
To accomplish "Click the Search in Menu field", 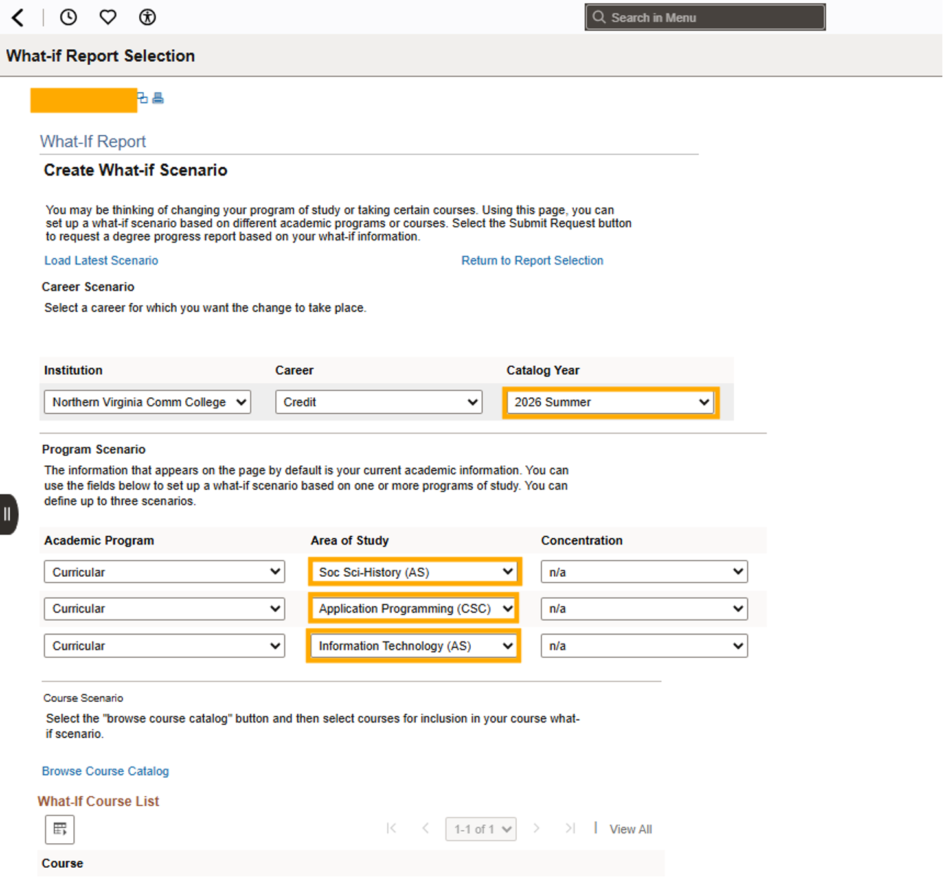I will pos(705,17).
